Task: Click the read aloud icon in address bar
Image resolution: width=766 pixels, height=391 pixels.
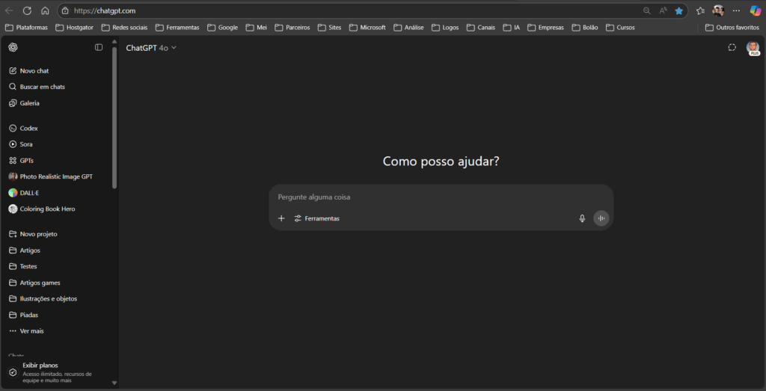Action: [663, 10]
